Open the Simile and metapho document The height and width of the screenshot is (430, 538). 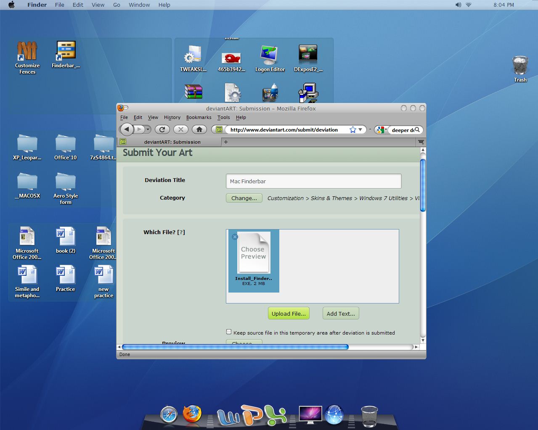(27, 281)
